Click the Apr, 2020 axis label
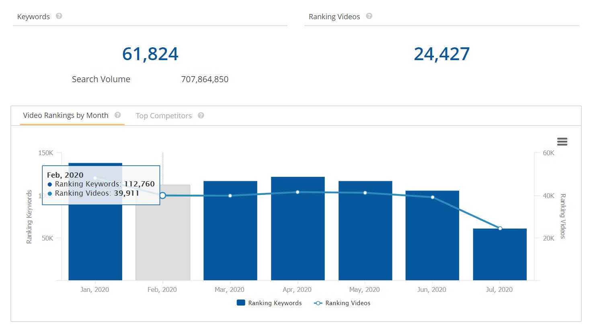Image resolution: width=589 pixels, height=328 pixels. pyautogui.click(x=297, y=290)
